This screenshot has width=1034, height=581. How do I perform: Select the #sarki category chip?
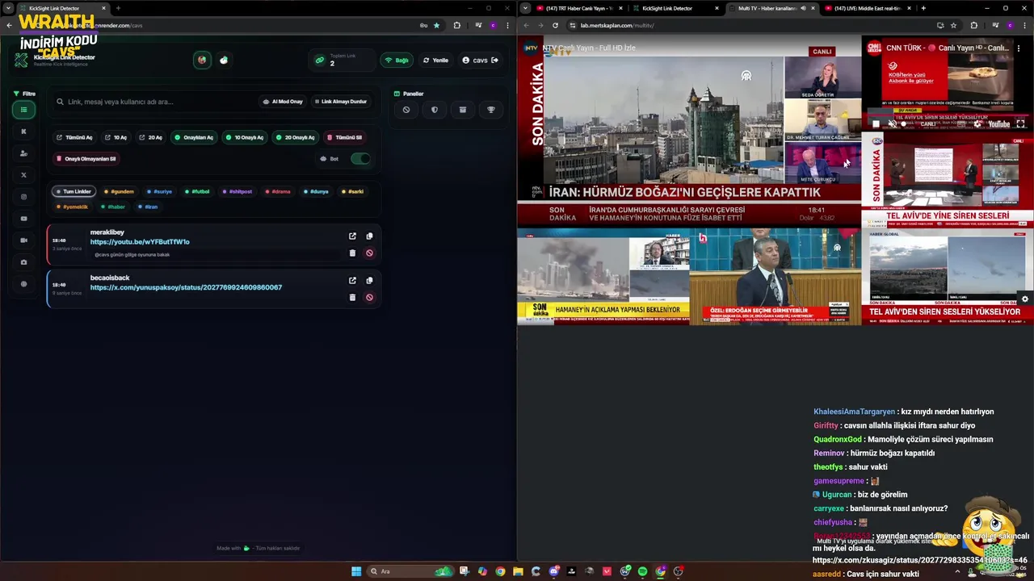pos(352,191)
